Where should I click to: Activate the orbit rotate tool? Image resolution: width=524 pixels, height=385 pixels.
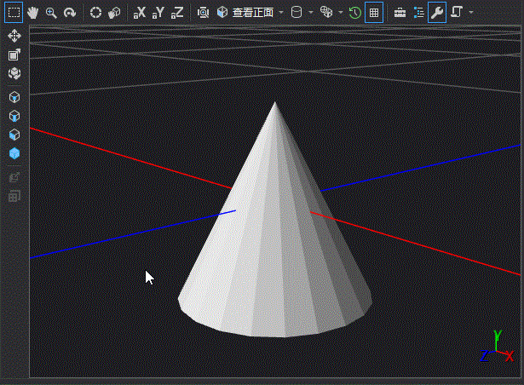70,13
